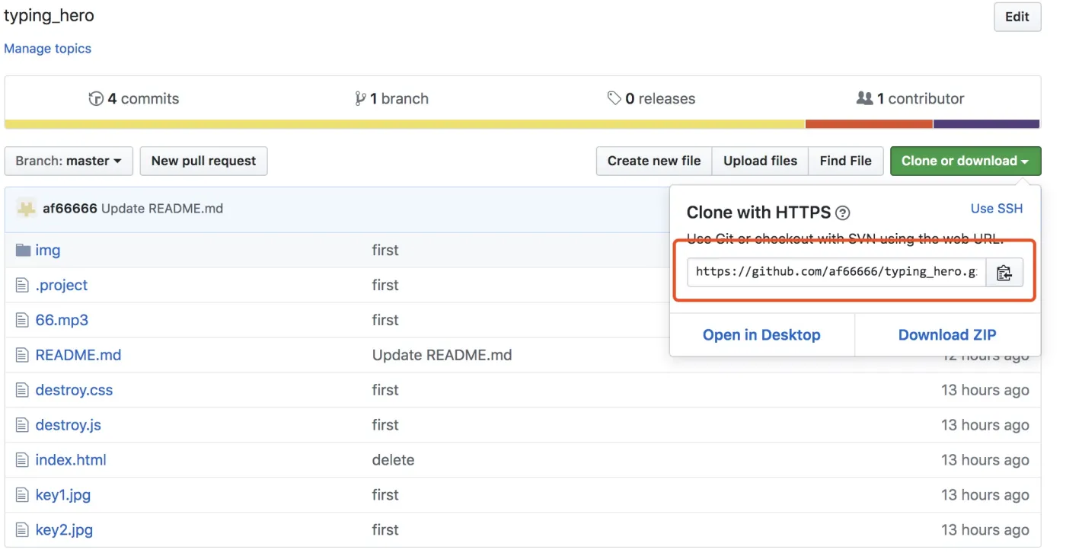Click the orange-red language bar segment
1066x553 pixels.
[x=870, y=124]
